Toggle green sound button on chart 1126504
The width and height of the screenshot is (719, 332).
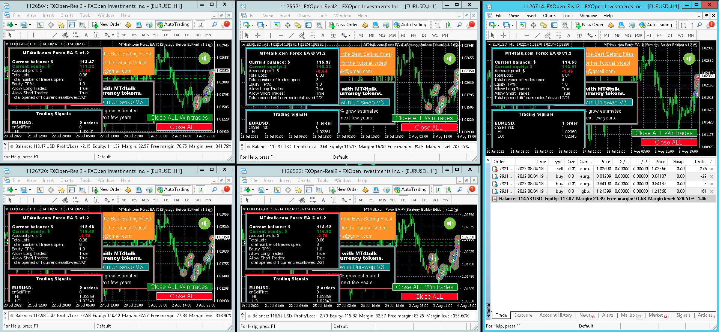(x=205, y=58)
